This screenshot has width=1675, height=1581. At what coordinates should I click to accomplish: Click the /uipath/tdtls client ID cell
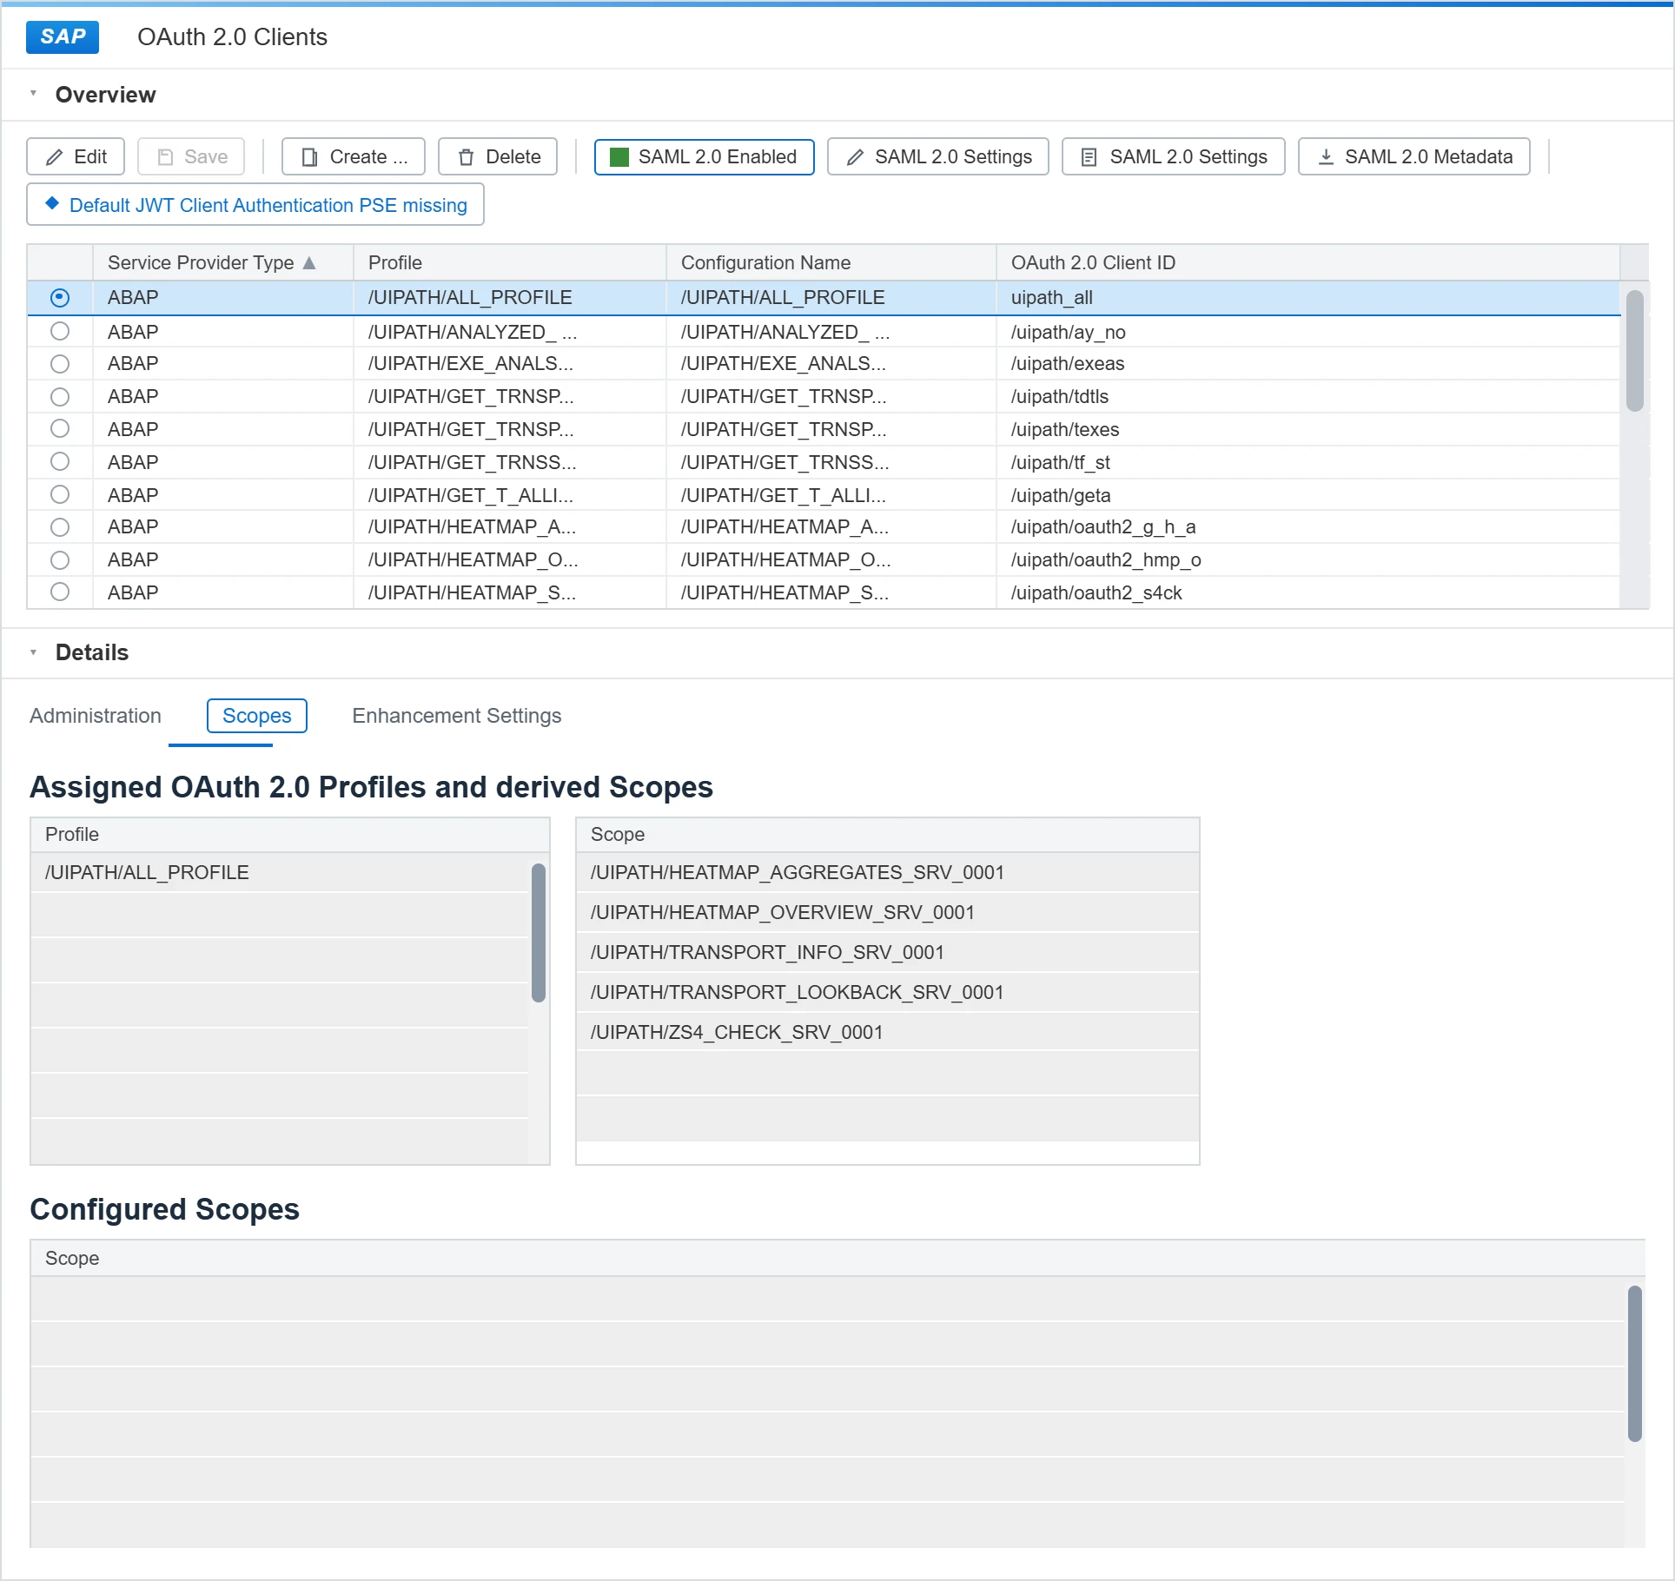pyautogui.click(x=1308, y=396)
